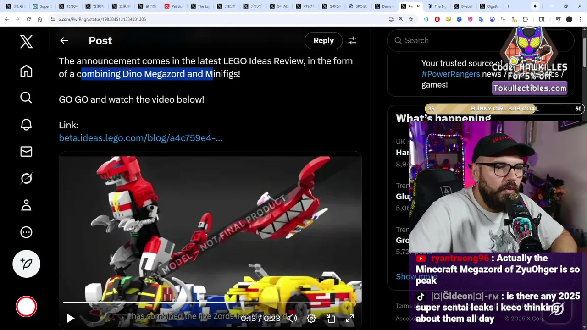Open video settings gear
Screen dimensions: 587x330
point(311,318)
